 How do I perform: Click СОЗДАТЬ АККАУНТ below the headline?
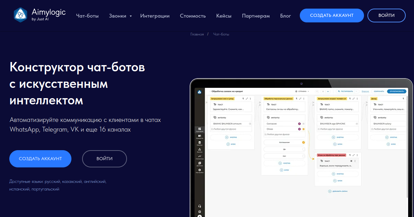[x=40, y=159]
